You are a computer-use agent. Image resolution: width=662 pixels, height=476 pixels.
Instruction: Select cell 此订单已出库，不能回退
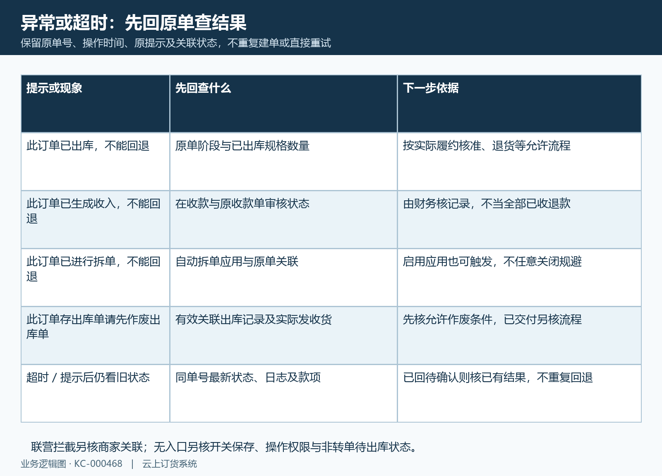[96, 162]
